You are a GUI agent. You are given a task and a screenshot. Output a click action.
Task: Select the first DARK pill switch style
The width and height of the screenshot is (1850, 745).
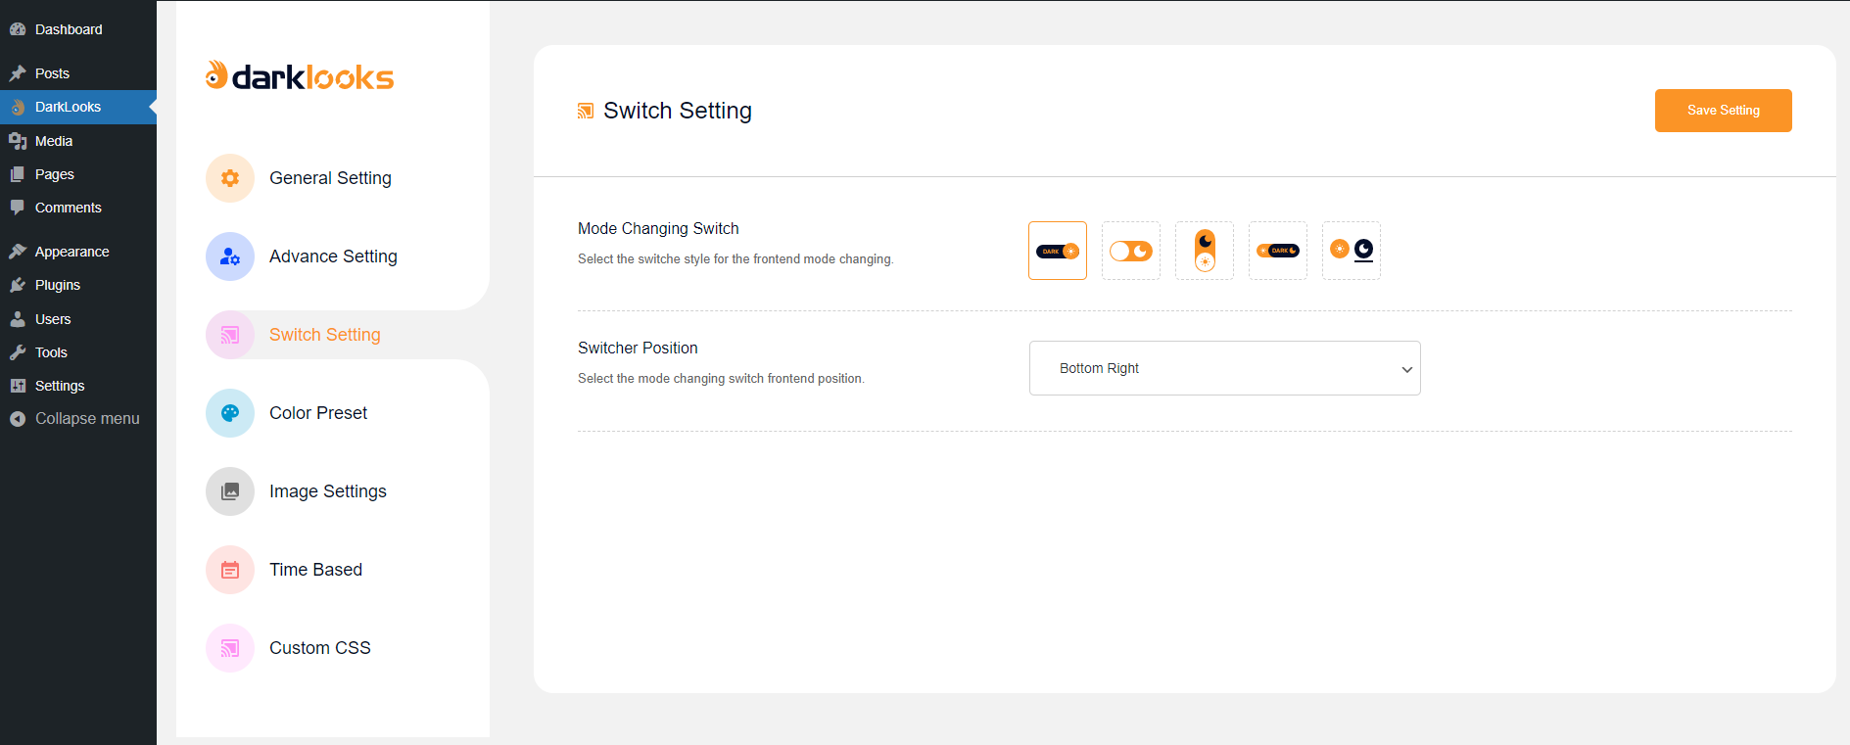1058,251
